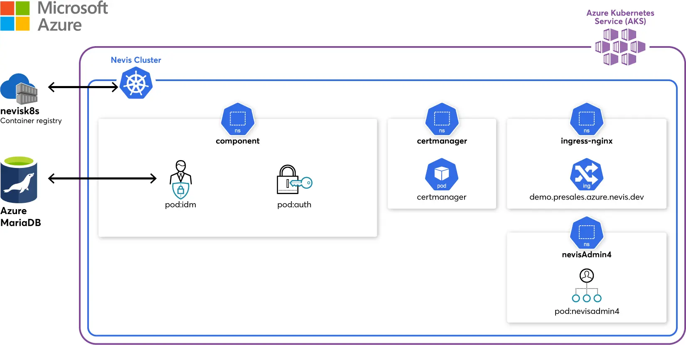Click the 'certmanager' pod caption

(x=442, y=197)
